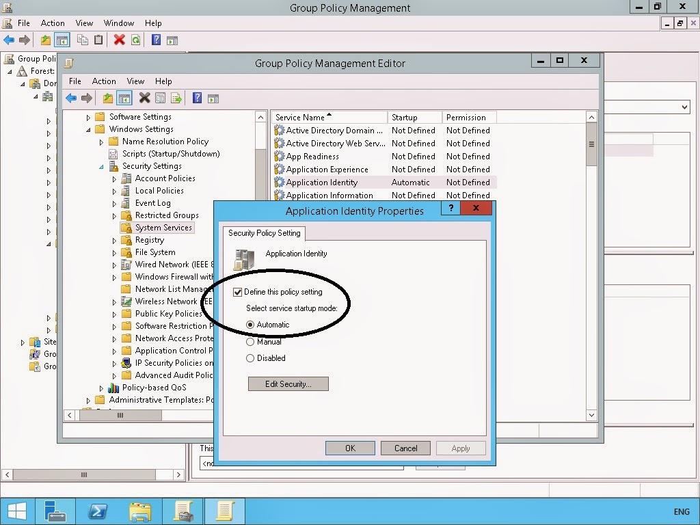Click Application Identity service gear icon in list

(280, 182)
